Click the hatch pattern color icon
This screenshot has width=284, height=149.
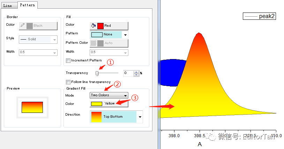94,43
